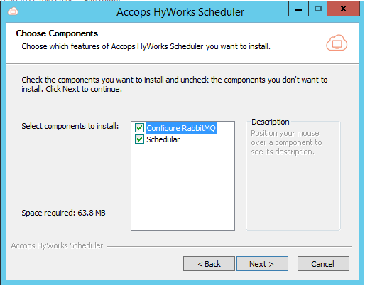This screenshot has width=365, height=286.
Task: Click the Position your mouse description hint text
Action: (x=286, y=142)
